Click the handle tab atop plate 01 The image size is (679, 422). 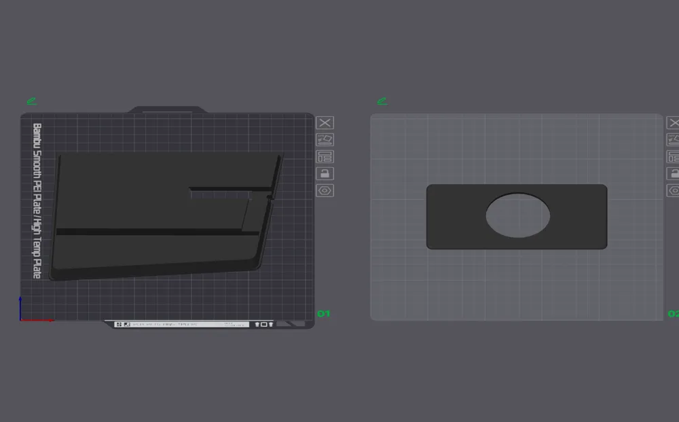point(168,109)
